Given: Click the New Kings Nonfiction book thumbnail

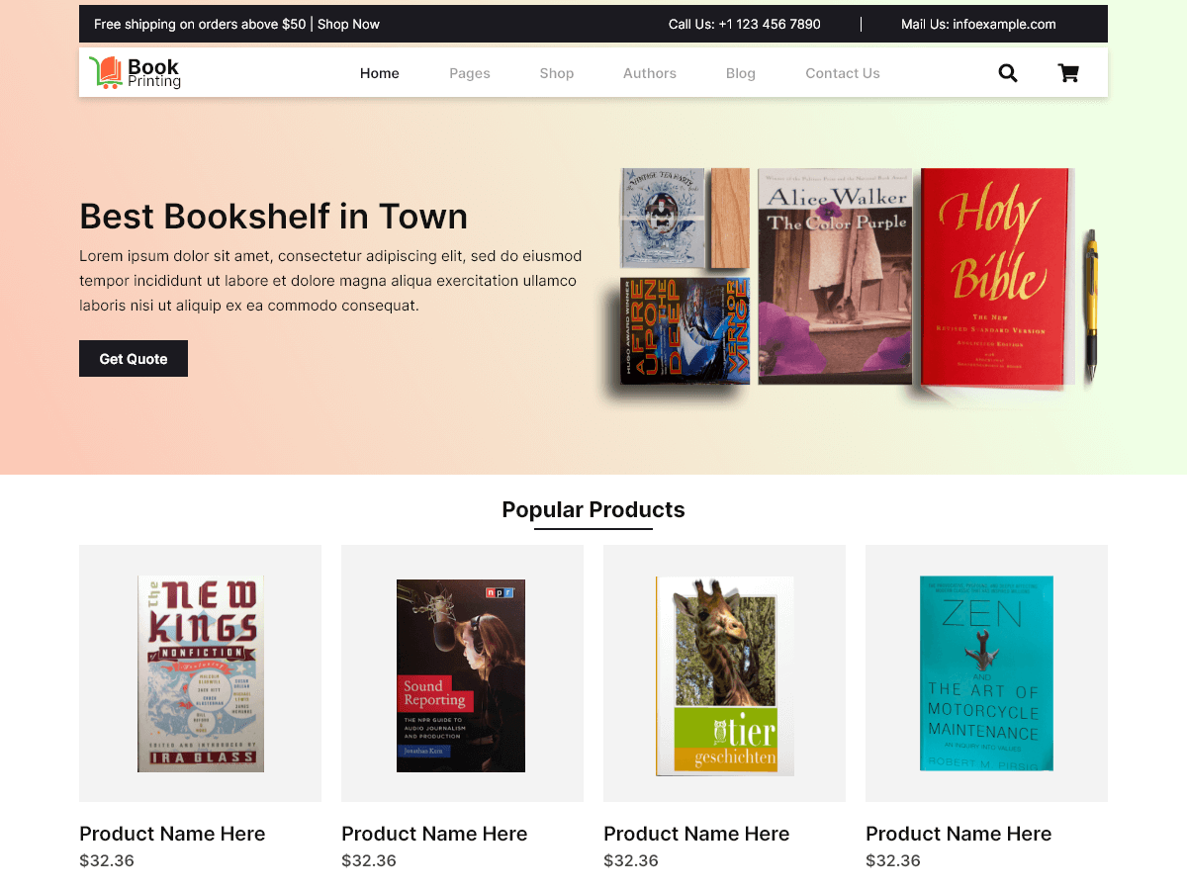Looking at the screenshot, I should point(201,672).
